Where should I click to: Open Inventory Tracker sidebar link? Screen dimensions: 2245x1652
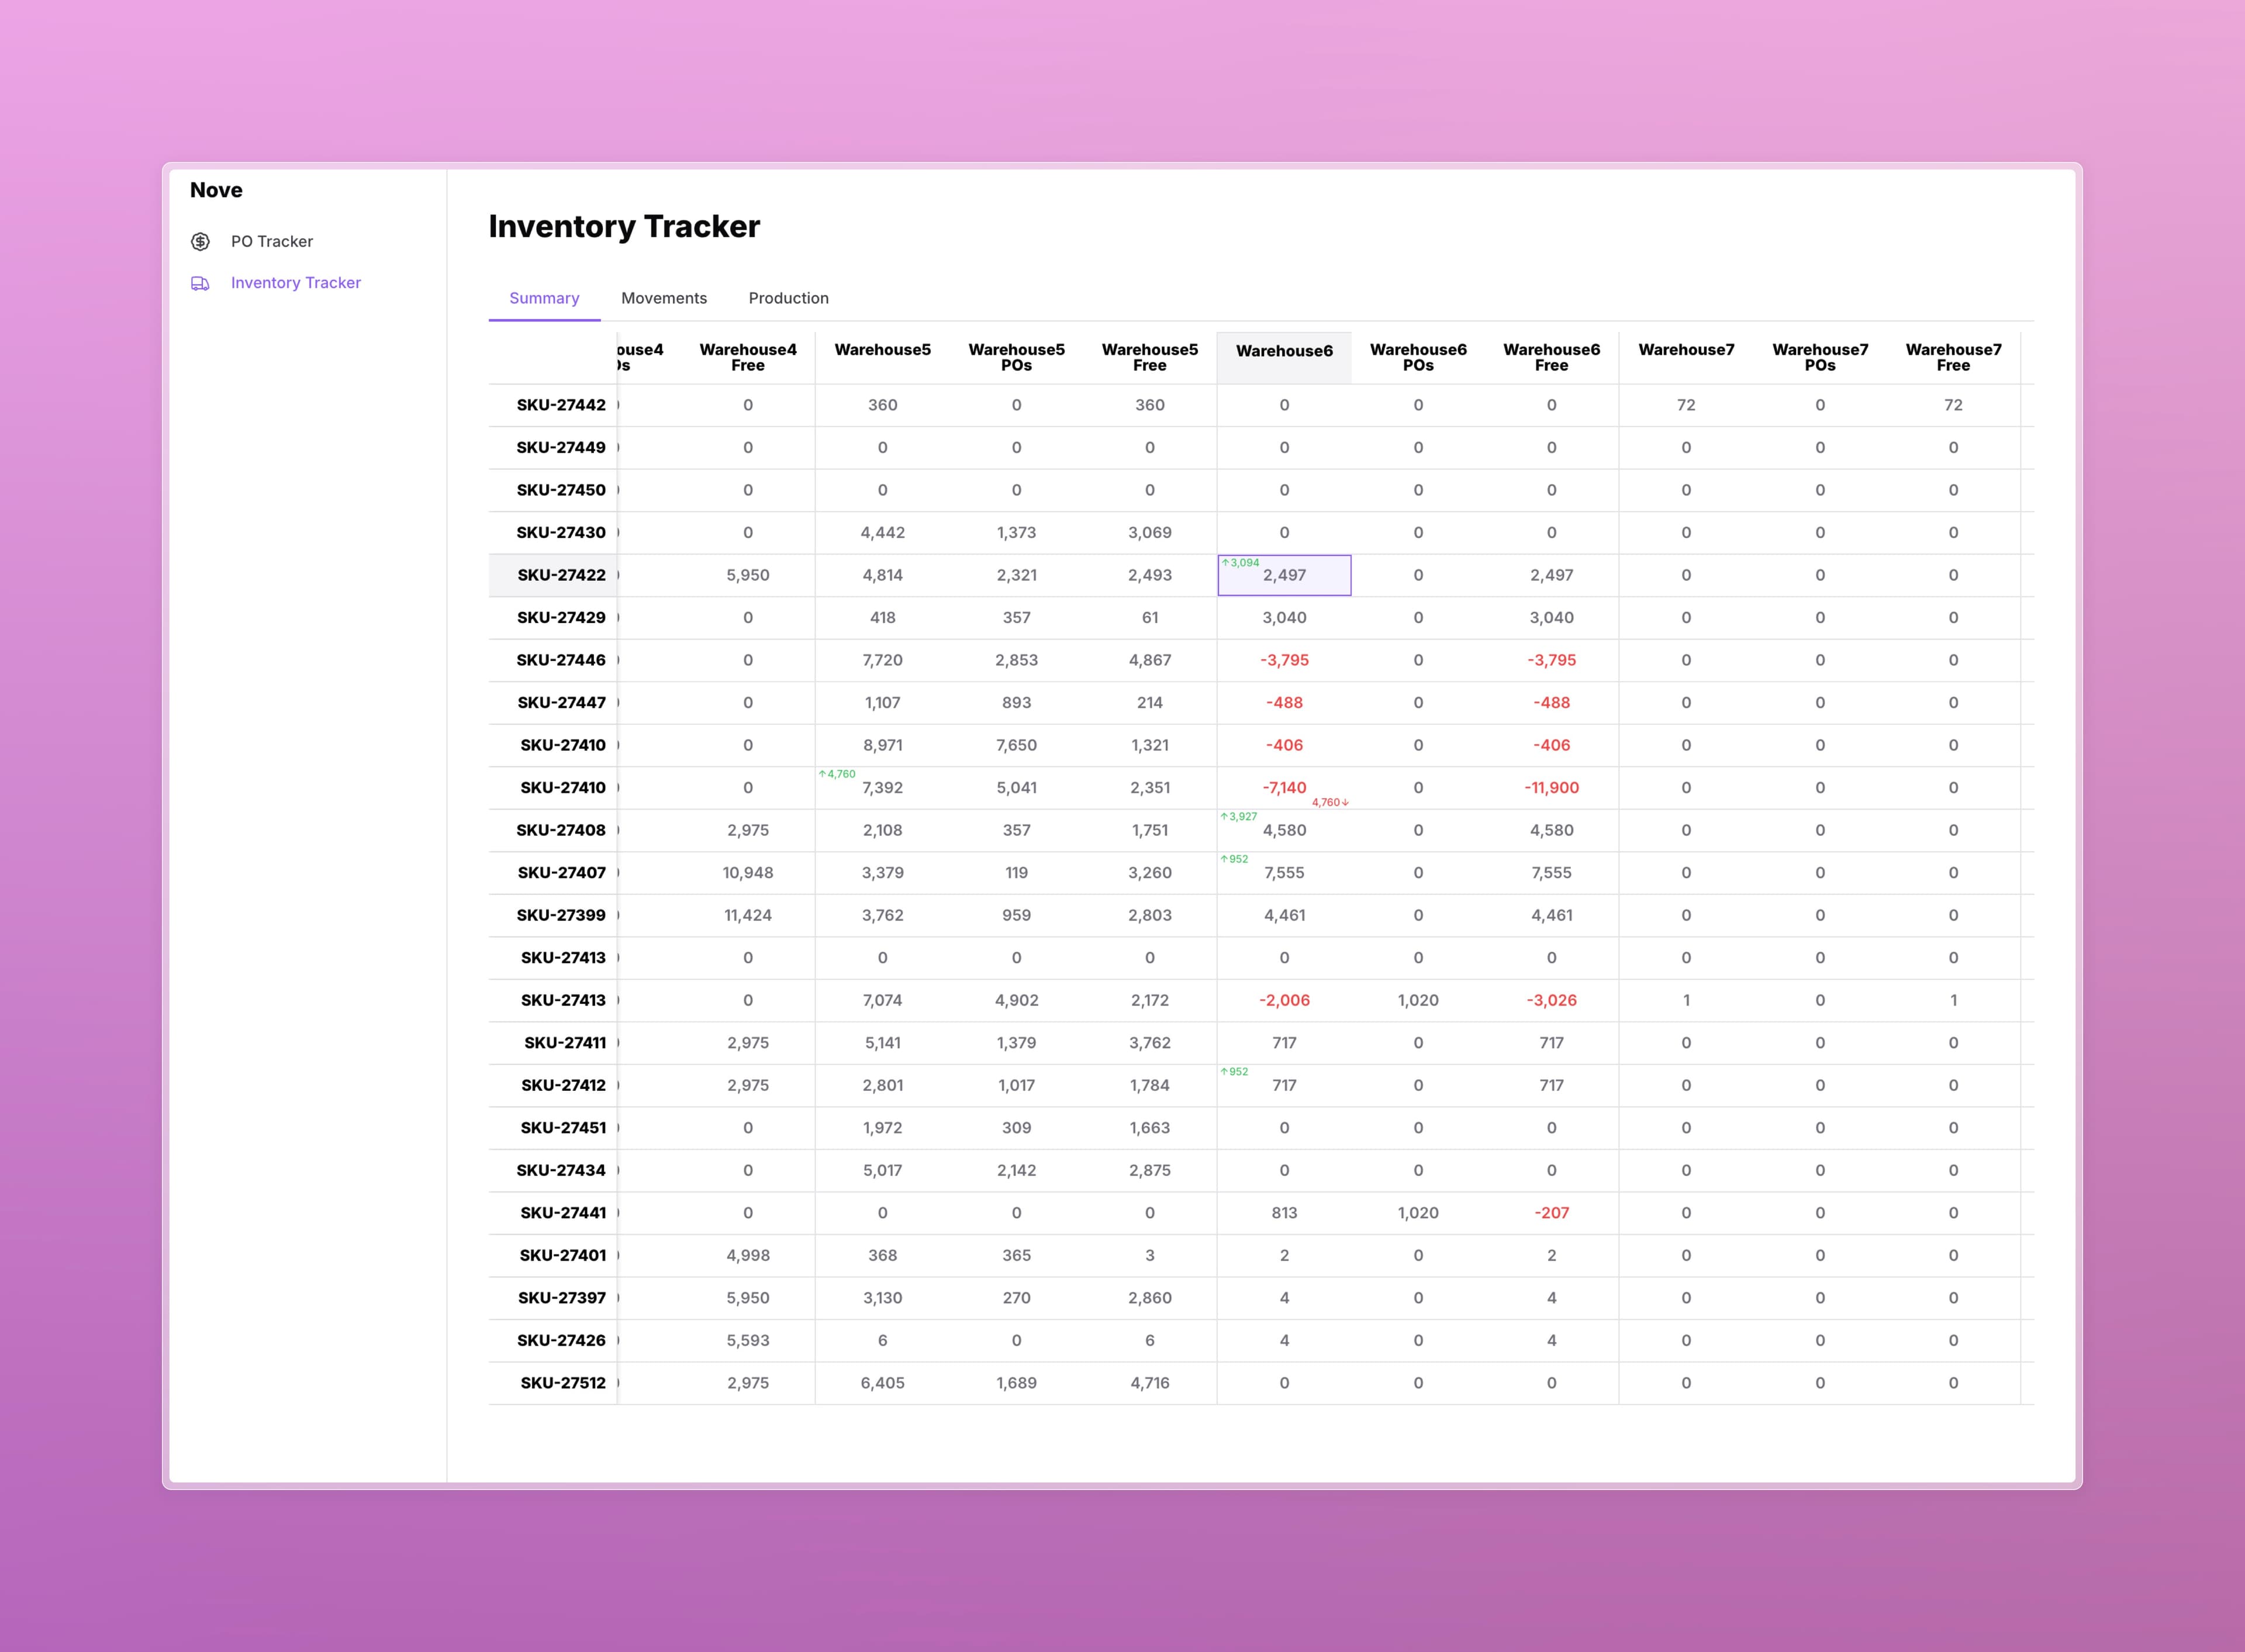point(295,283)
